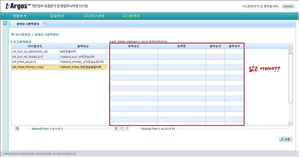Open the 현황분석 menu
The width and height of the screenshot is (299, 157).
click(x=20, y=16)
